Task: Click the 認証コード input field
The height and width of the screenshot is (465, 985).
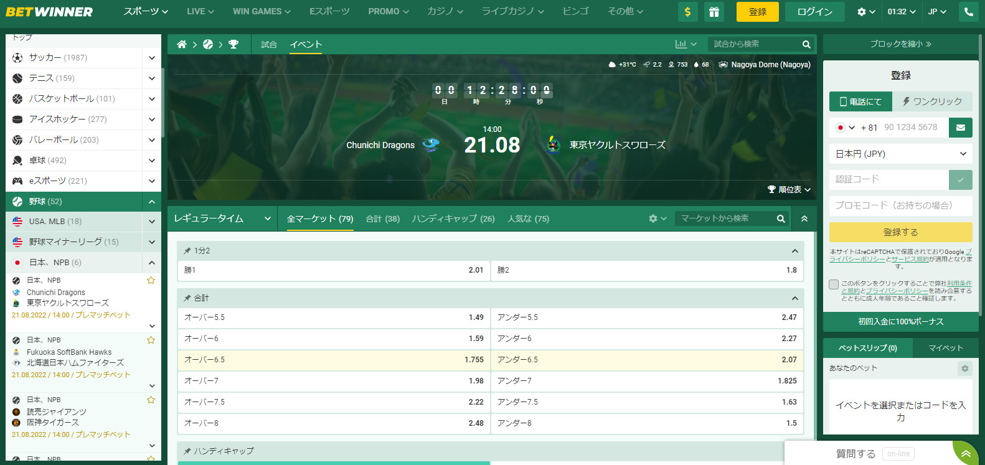Action: click(x=889, y=180)
